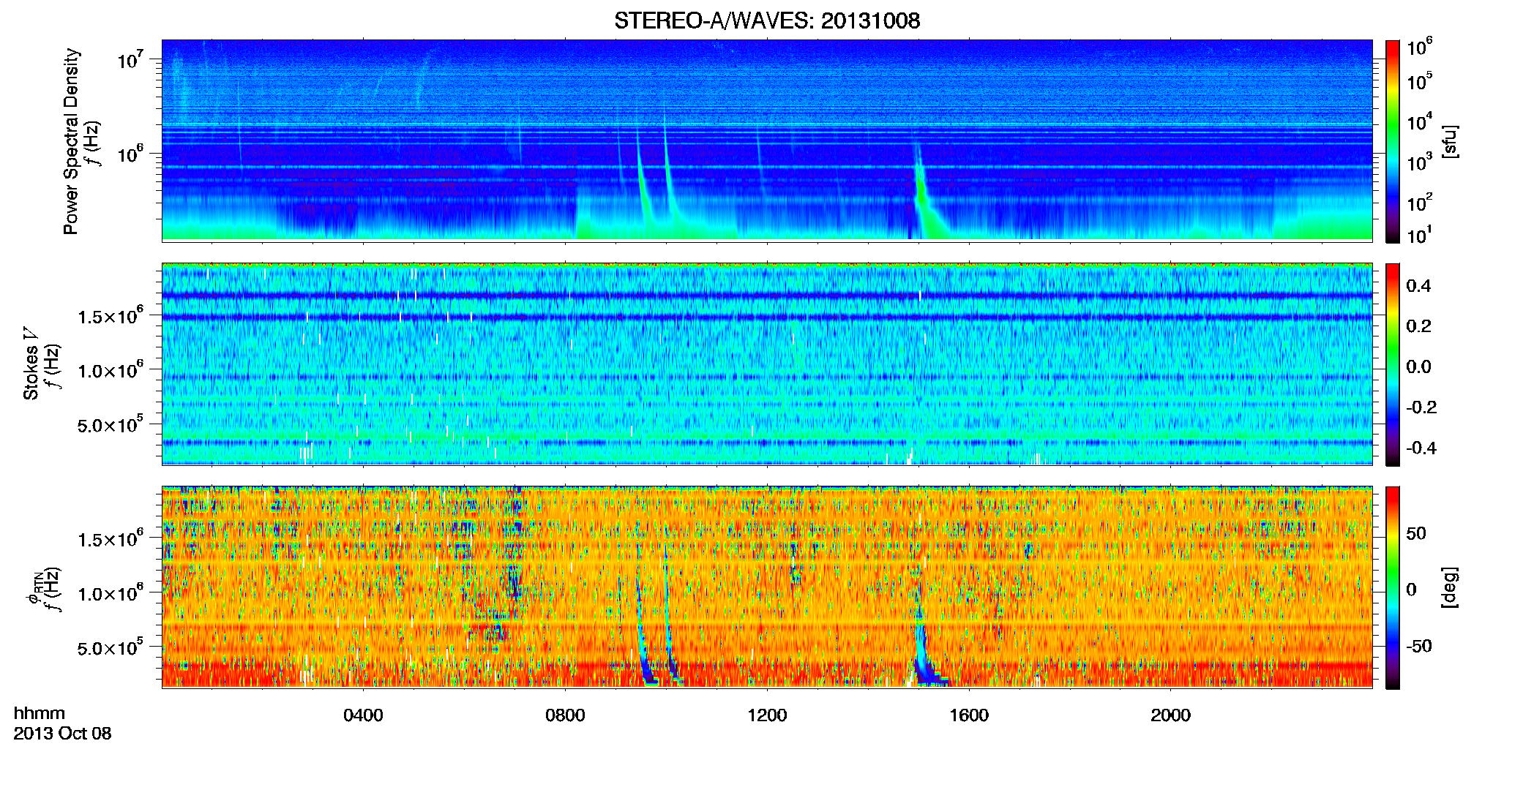Click the plot title "STEREO-A/WAVES: 20131008"
The height and width of the screenshot is (790, 1534).
(767, 20)
